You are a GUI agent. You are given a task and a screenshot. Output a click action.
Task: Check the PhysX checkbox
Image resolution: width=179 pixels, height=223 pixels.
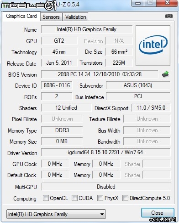point(100,198)
